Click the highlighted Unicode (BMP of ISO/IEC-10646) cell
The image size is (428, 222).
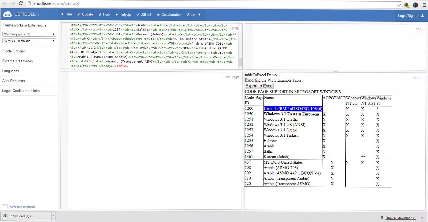(x=293, y=109)
